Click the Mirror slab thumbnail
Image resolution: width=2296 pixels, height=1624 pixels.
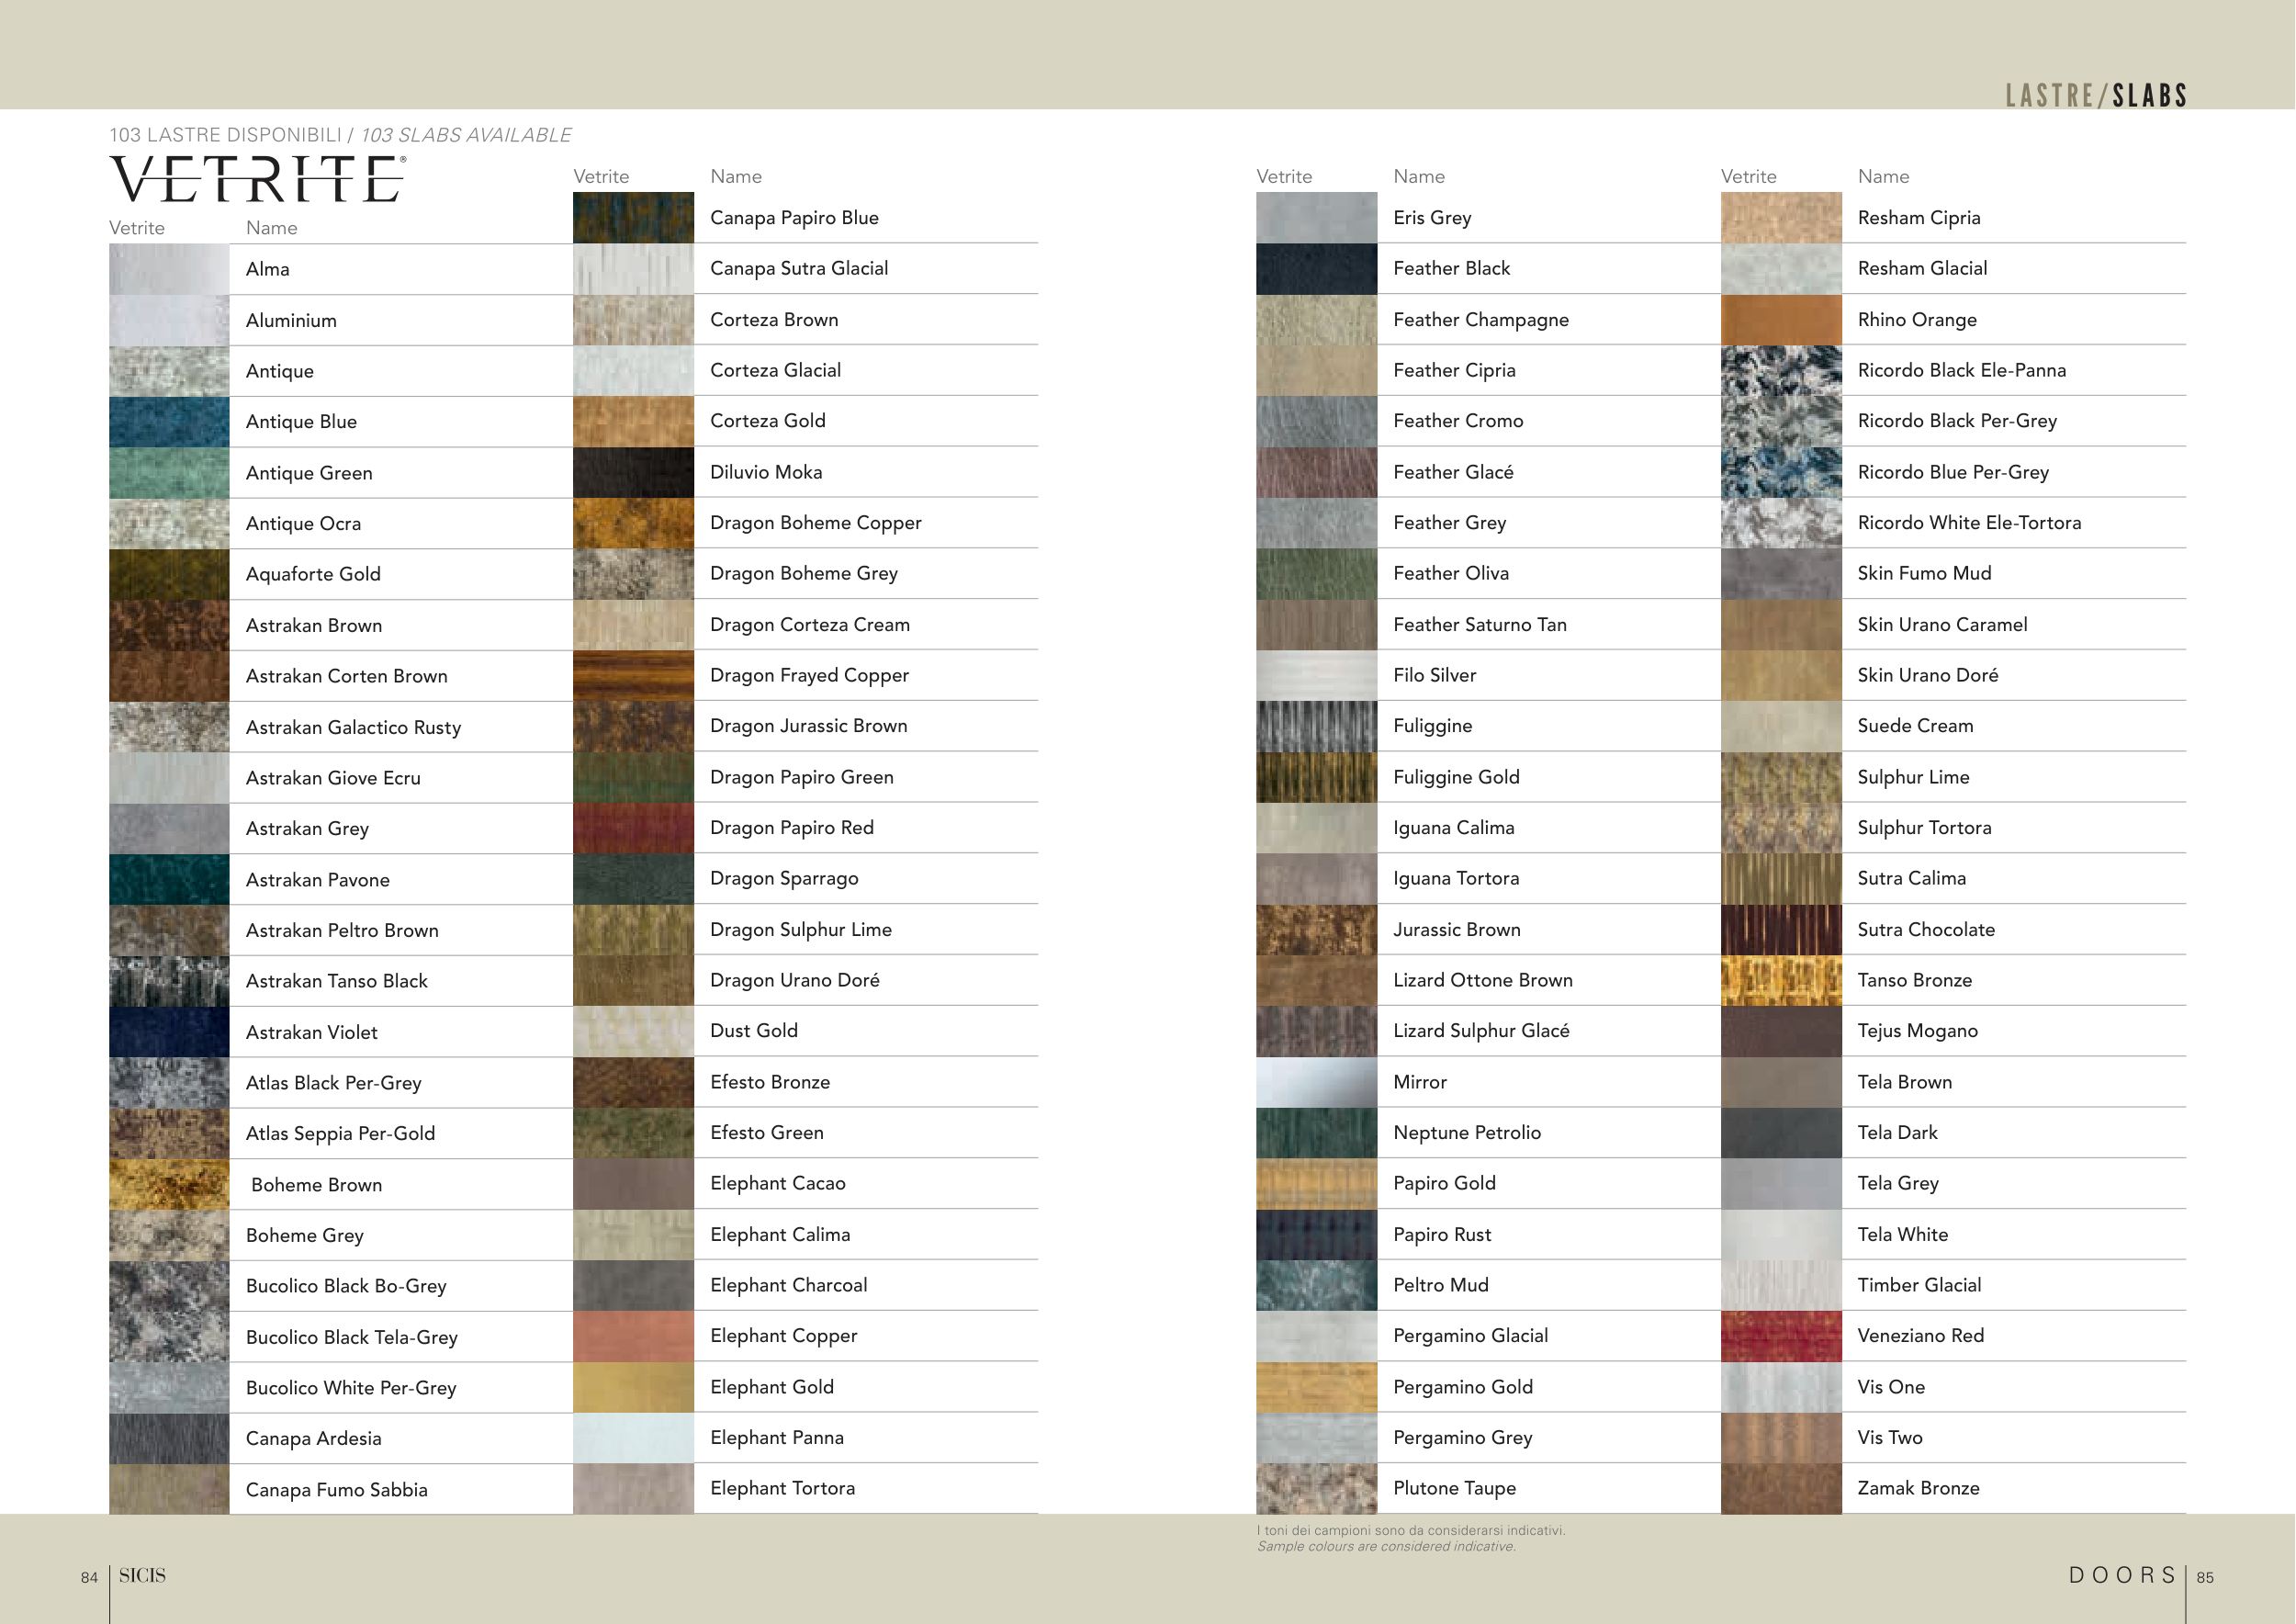[x=1316, y=1082]
